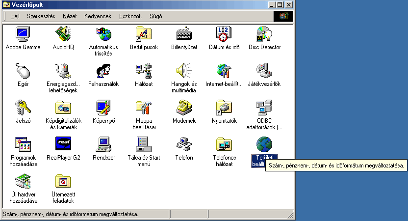Viewport: 408px width, 221px height.
Task: Click the Betűtípusok fonts folder icon
Action: [x=144, y=34]
